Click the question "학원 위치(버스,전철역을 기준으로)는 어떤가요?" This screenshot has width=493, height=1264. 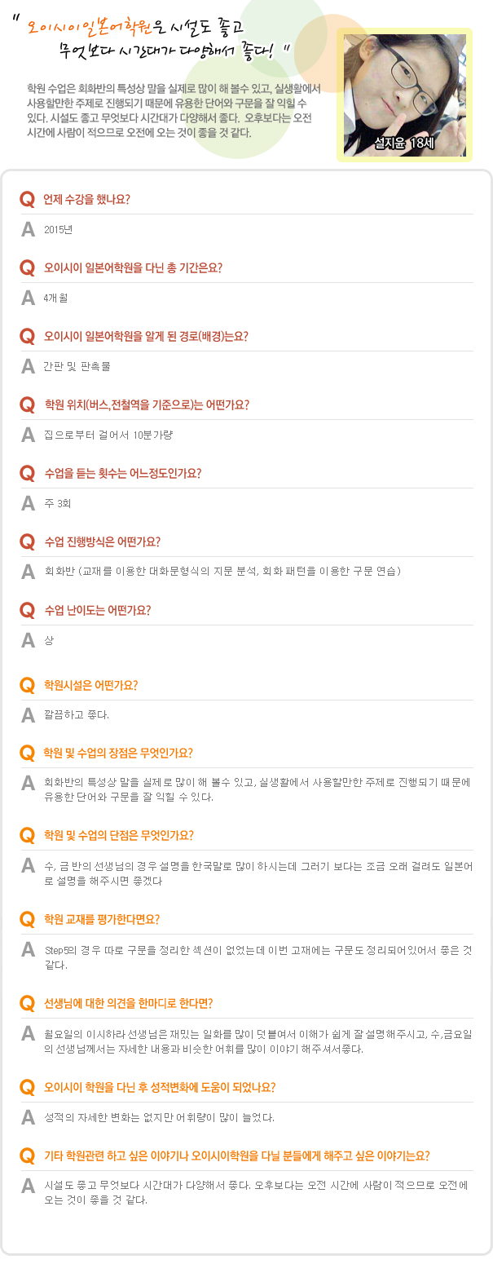[x=147, y=404]
